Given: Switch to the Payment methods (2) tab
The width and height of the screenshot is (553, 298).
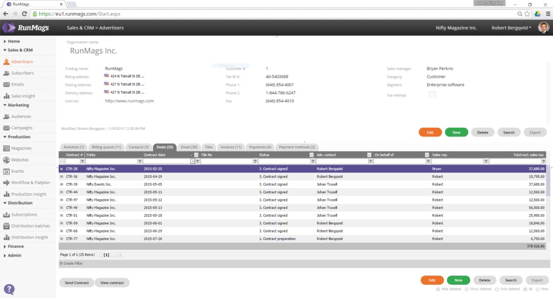Looking at the screenshot, I should [297, 147].
